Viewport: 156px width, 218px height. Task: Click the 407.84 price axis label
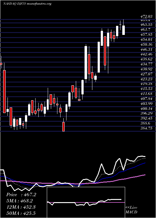(146, 99)
